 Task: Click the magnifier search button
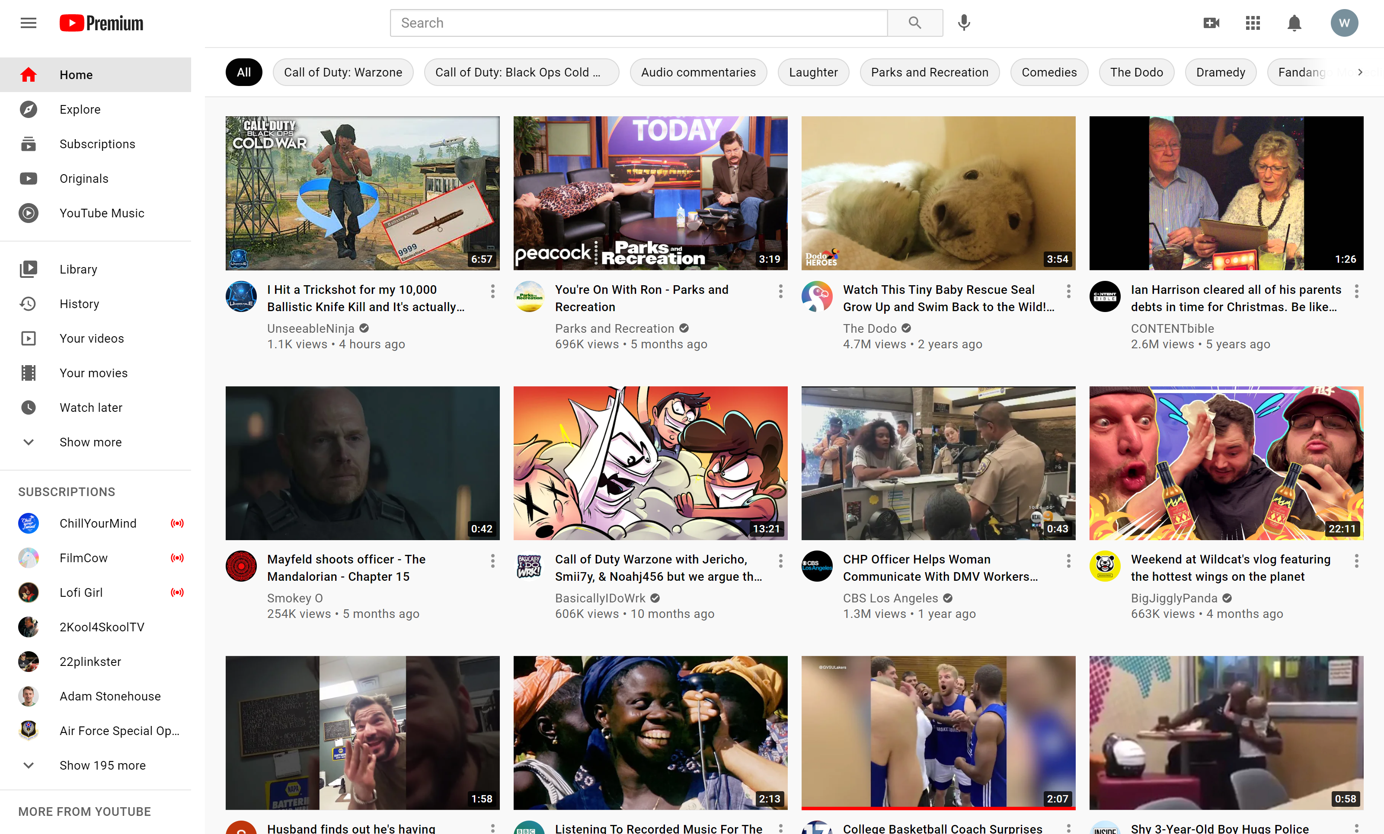[x=914, y=23]
